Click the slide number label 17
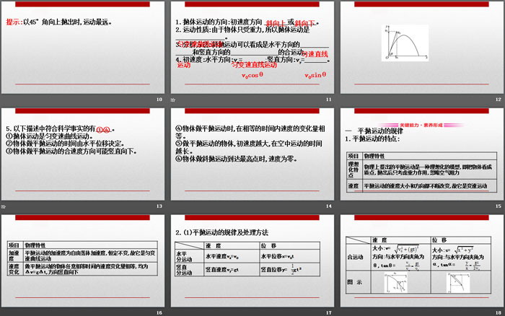 328,313
